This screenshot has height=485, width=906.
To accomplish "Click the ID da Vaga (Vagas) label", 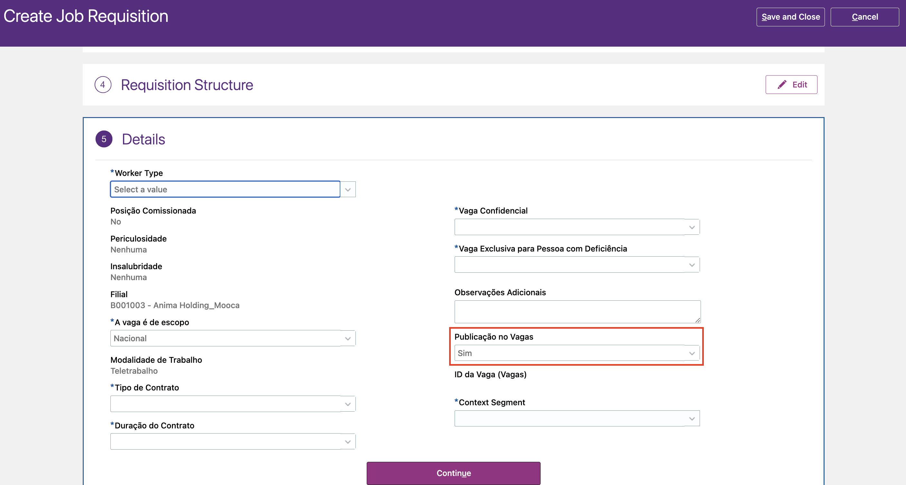I will pos(490,374).
